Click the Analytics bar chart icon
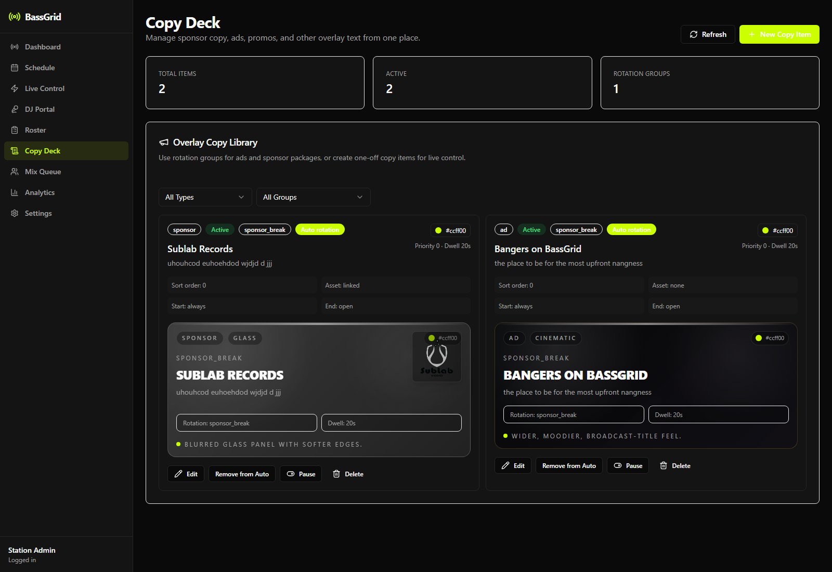This screenshot has width=832, height=572. pos(15,192)
